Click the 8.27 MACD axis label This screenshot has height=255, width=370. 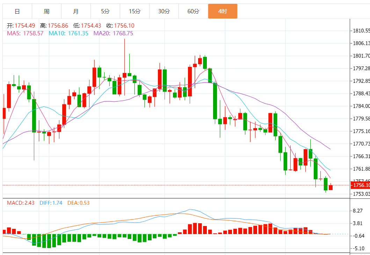point(357,211)
